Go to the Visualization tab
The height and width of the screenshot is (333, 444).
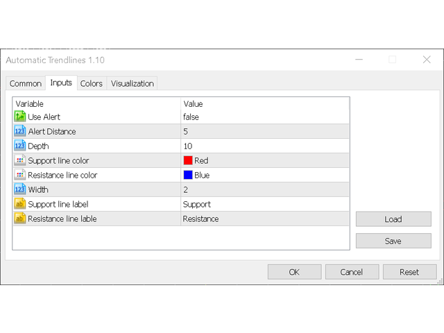coord(133,83)
